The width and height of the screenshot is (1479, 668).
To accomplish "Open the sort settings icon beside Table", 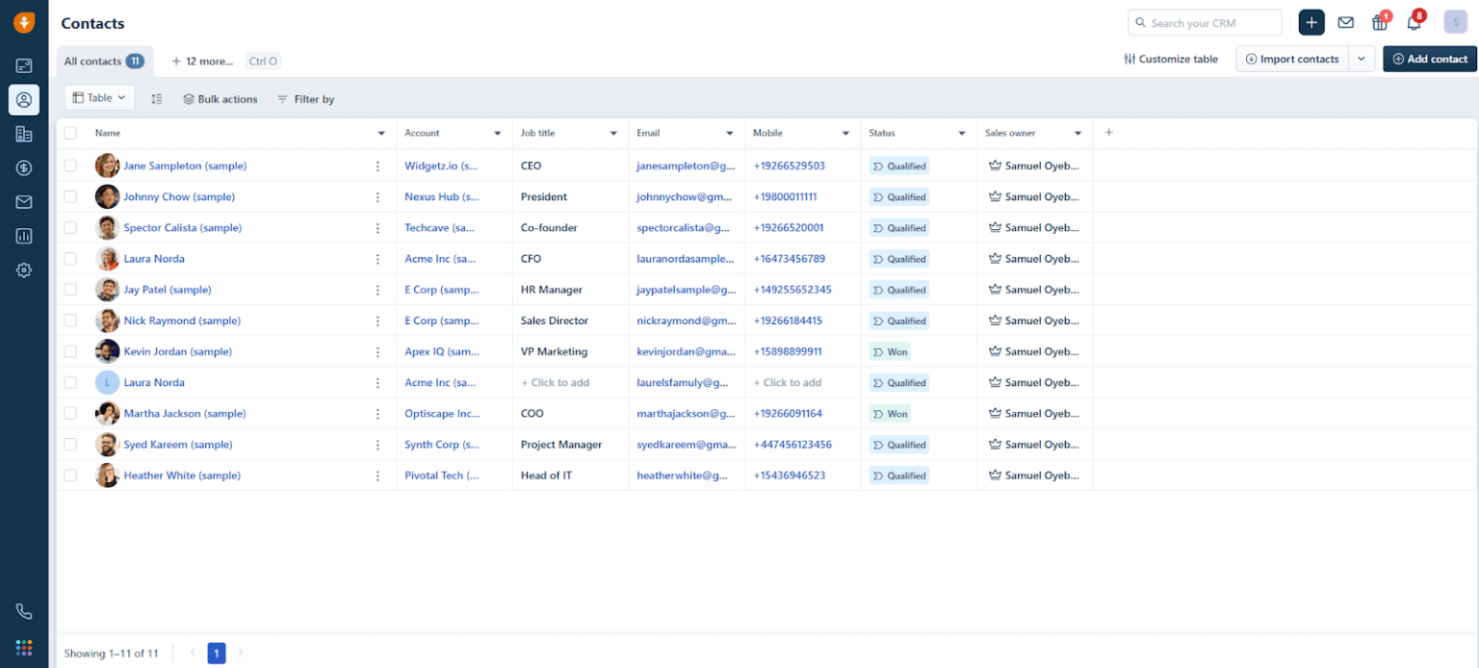I will click(156, 98).
